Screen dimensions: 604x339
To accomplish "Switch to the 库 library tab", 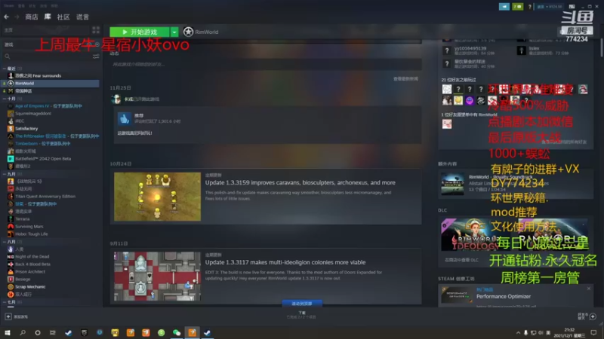I will click(48, 17).
